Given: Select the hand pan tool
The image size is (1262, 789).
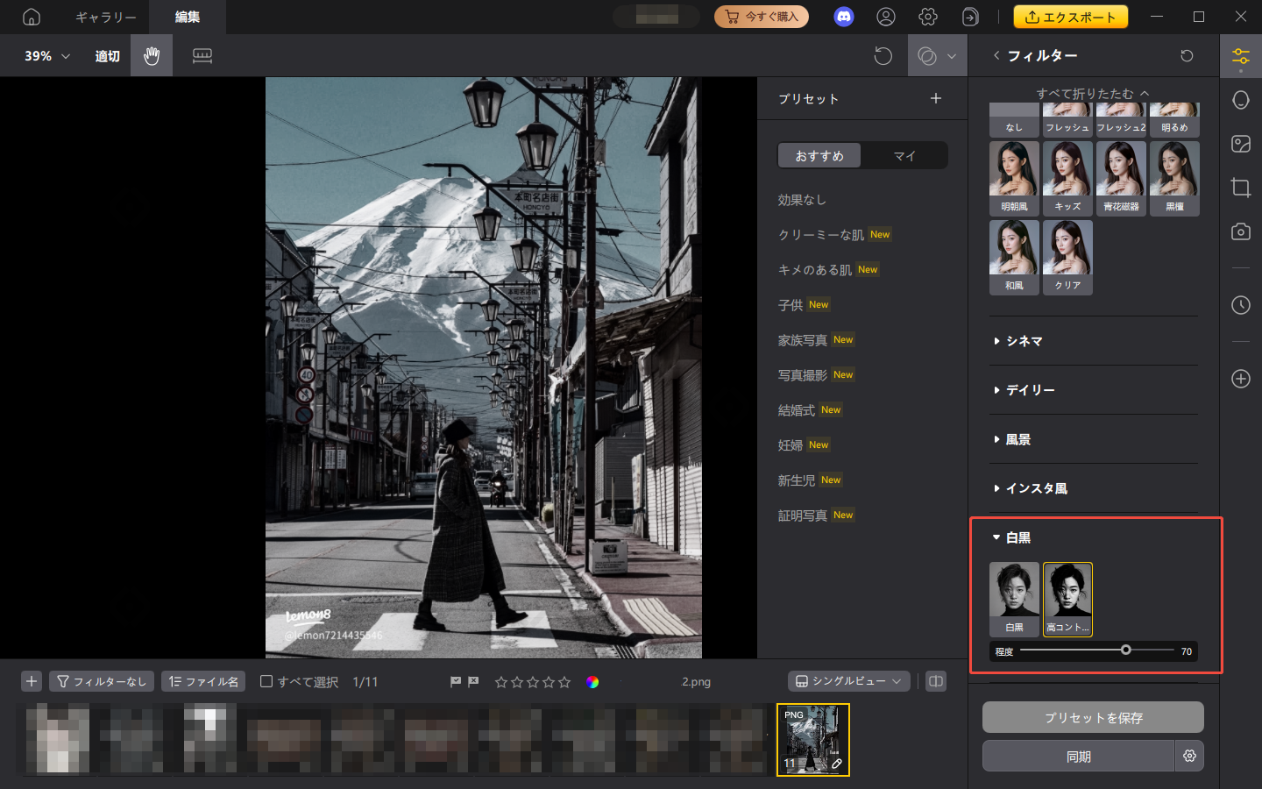Looking at the screenshot, I should [x=152, y=56].
